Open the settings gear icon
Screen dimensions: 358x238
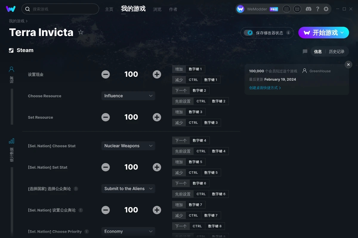click(x=326, y=9)
